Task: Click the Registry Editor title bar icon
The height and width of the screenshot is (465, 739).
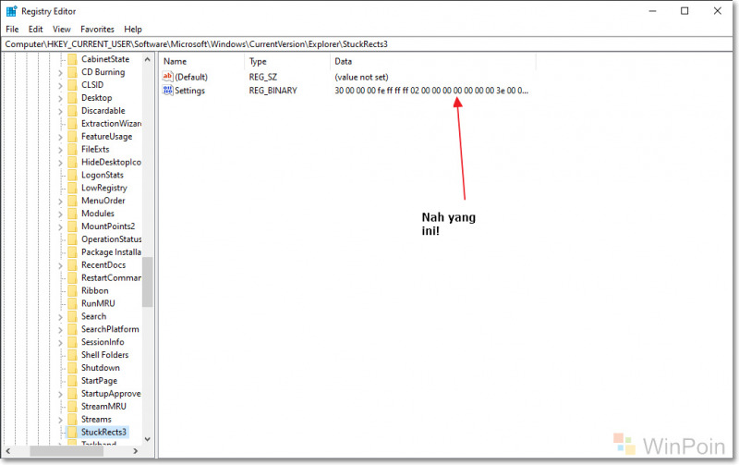Action: (11, 11)
